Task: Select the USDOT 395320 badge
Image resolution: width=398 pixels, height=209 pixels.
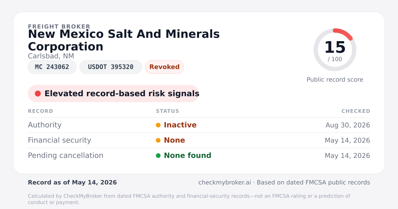Action: (x=111, y=67)
